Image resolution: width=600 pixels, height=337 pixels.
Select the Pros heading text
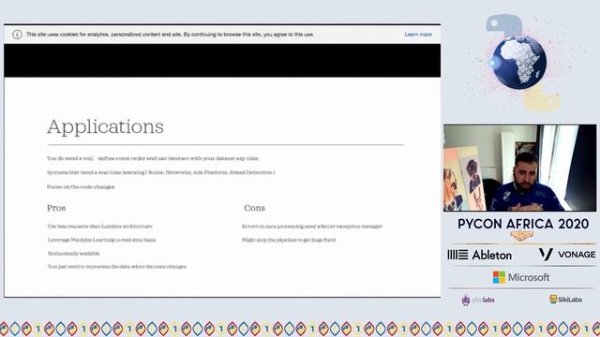[56, 208]
